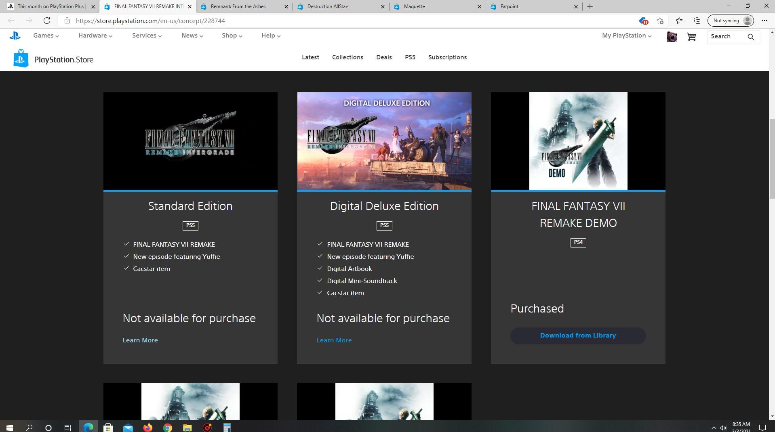Open the Mail app on taskbar

point(128,428)
